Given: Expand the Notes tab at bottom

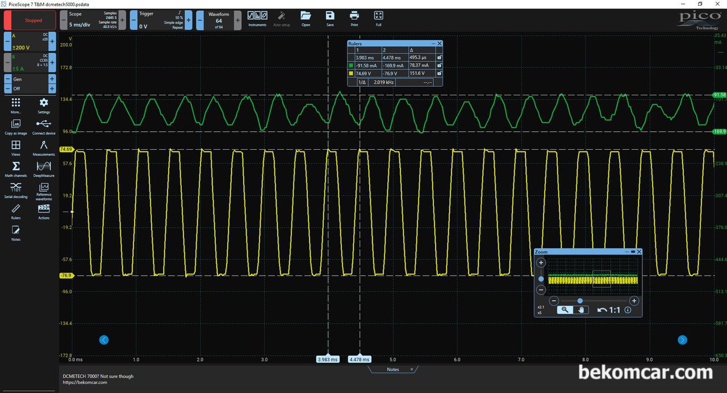Looking at the screenshot, I should [393, 369].
